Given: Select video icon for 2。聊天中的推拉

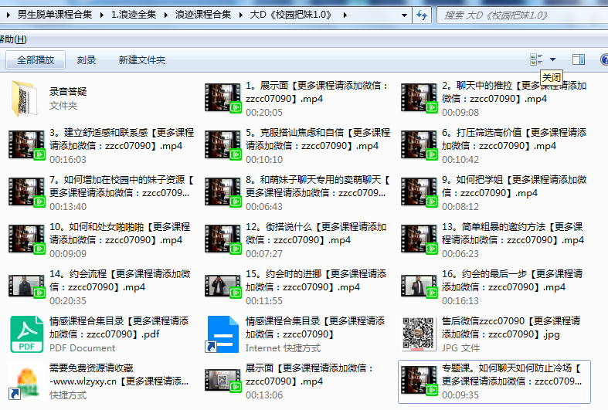Looking at the screenshot, I should 419,97.
